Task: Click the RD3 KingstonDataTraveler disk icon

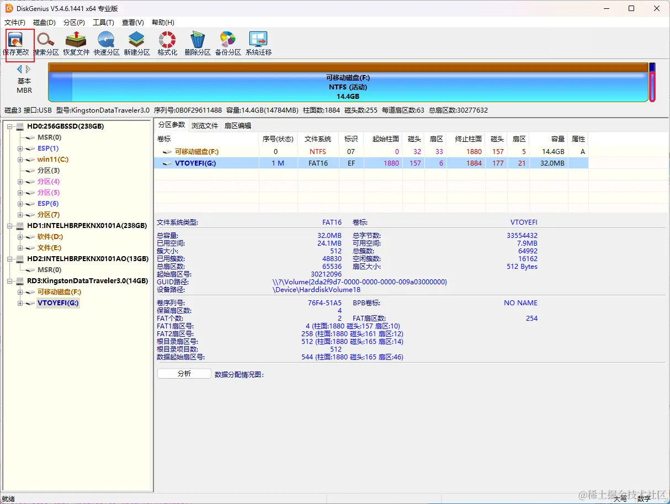Action: [20, 281]
